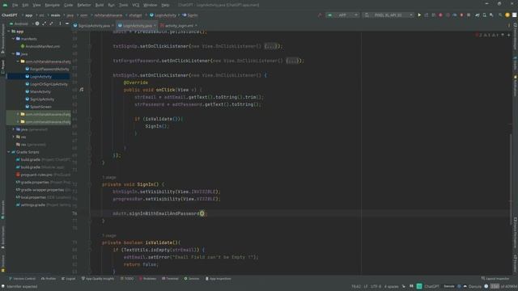Open the TODO tool window
Image resolution: width=518 pixels, height=291 pixels.
127,279
